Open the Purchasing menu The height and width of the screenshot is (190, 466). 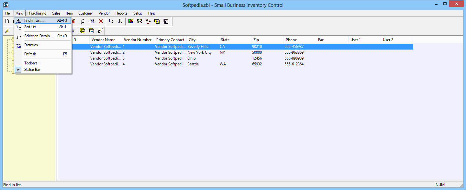38,13
